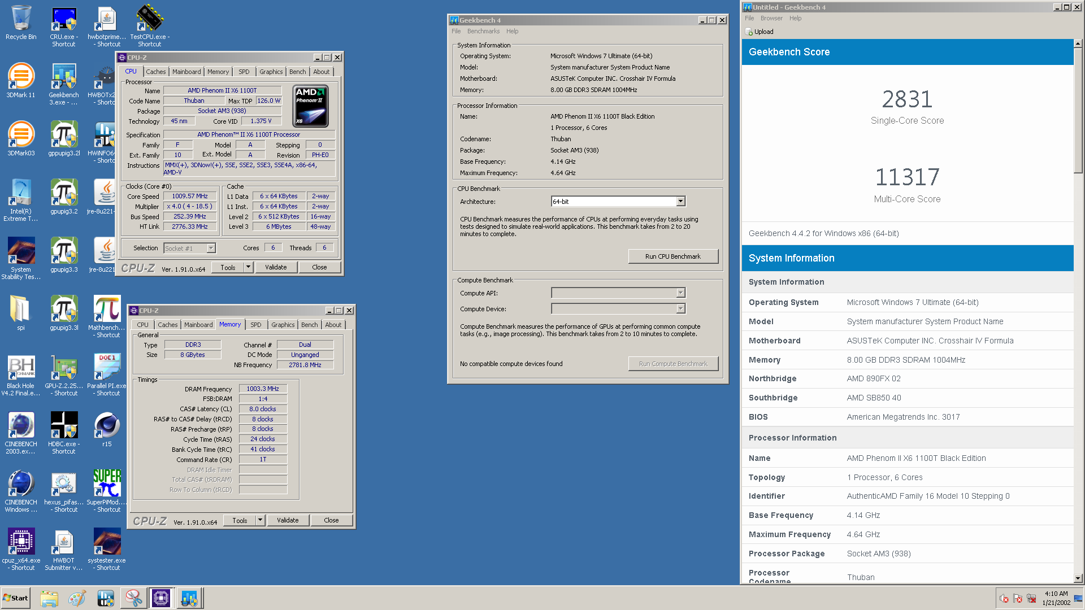Click Validate in lower CPU-Z Memory window

pos(288,520)
